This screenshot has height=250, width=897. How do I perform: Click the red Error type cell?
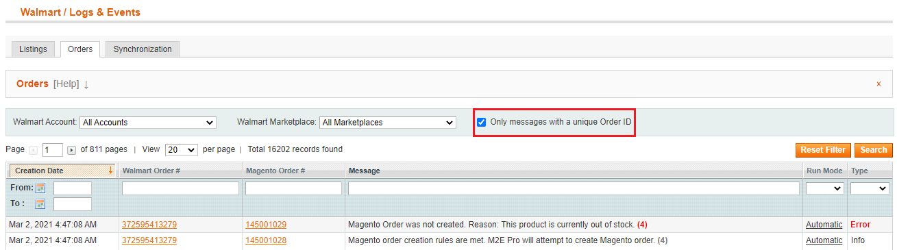860,225
